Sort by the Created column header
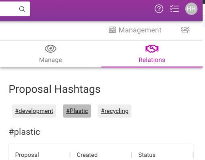 click(x=87, y=155)
